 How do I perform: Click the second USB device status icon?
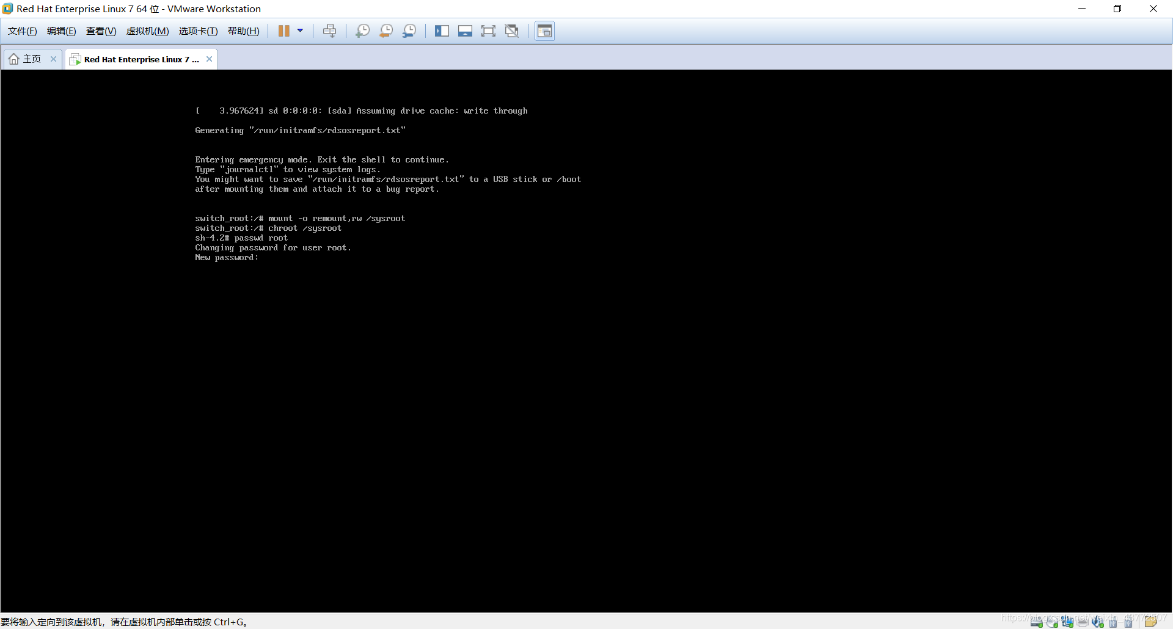[1128, 622]
